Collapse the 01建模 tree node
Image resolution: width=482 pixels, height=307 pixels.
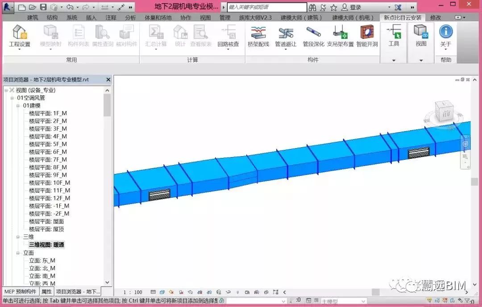18,106
